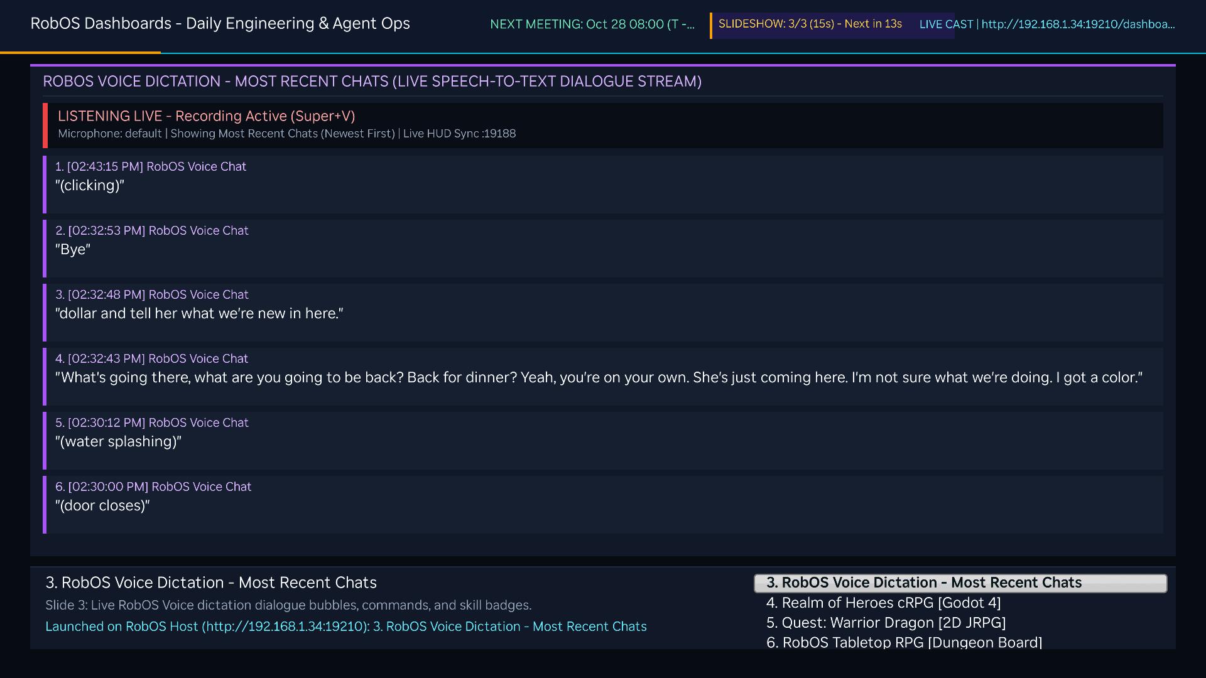The image size is (1206, 678).
Task: Click the [02:43:15 PM] RobOS Voice Chat header
Action: 151,166
